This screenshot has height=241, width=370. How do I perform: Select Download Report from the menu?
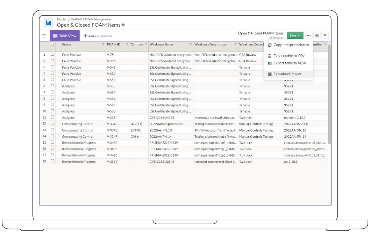(x=288, y=74)
